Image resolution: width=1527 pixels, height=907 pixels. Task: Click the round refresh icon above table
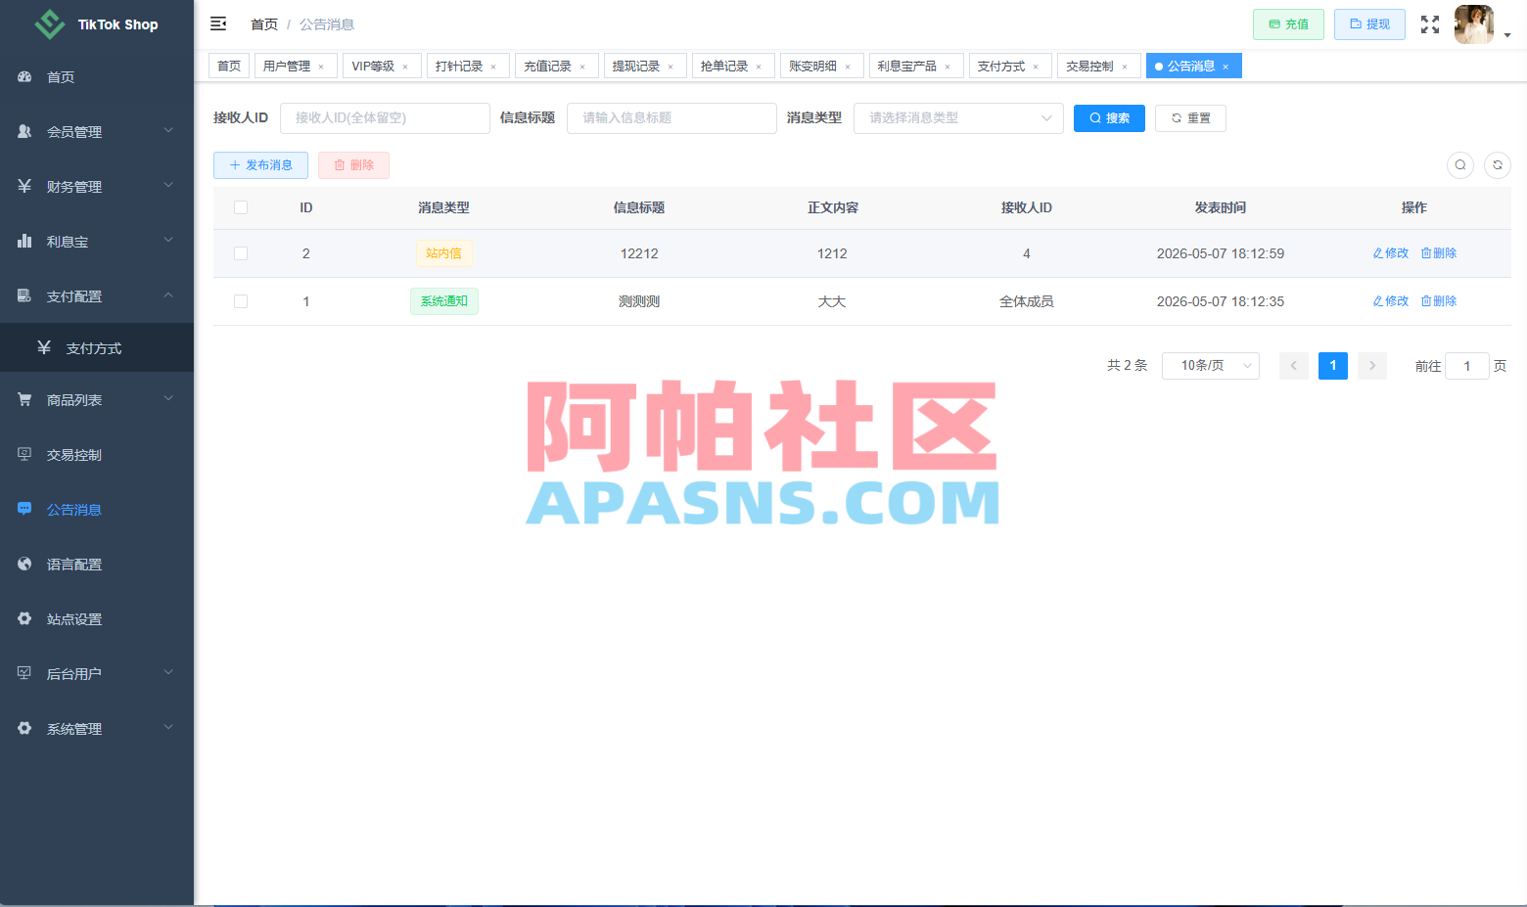click(x=1498, y=164)
